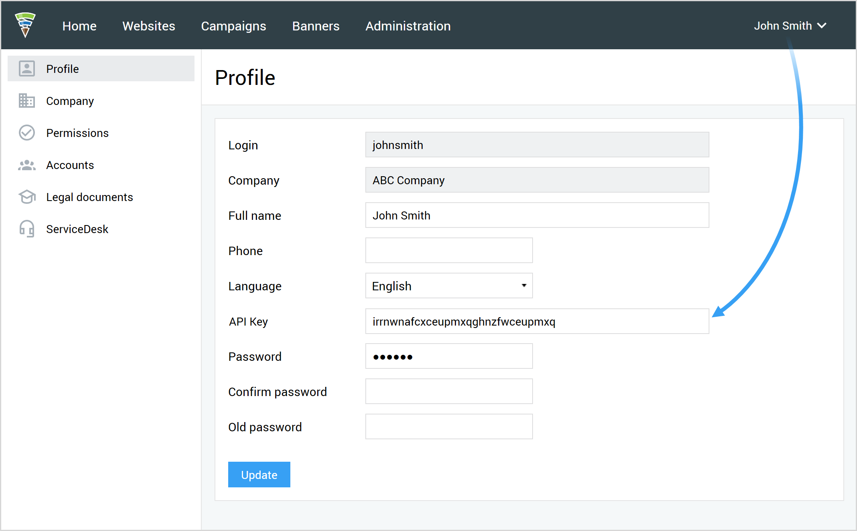Click the Permissions checkmark icon
The height and width of the screenshot is (531, 857).
pos(27,133)
